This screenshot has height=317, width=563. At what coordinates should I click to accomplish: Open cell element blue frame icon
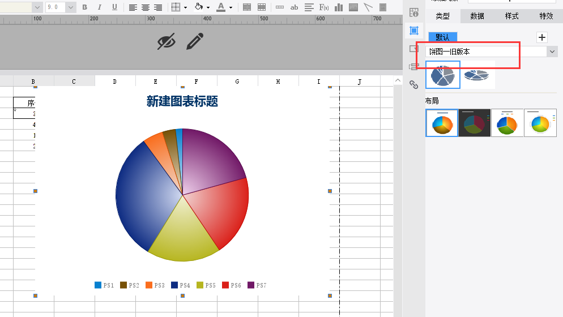413,31
